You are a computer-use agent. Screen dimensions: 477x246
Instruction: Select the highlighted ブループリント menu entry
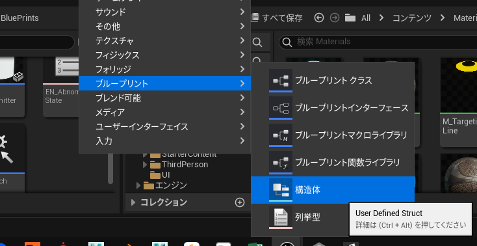point(164,83)
